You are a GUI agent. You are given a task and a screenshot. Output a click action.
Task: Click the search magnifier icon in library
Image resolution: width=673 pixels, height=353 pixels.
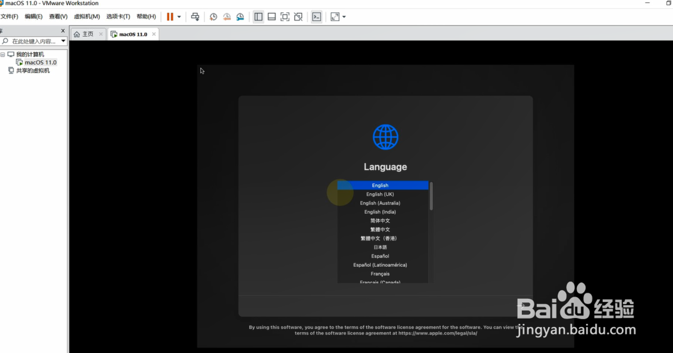click(5, 41)
